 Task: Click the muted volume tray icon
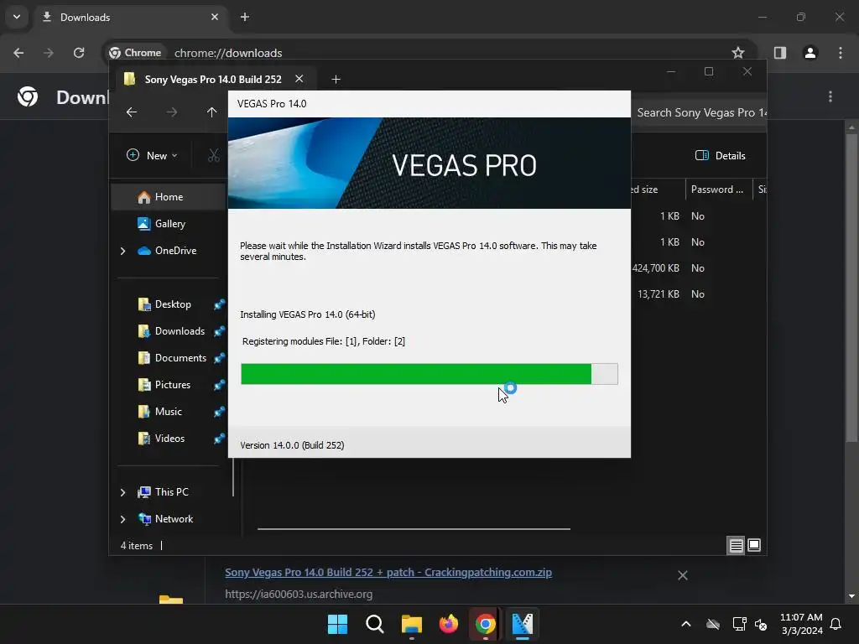point(761,624)
